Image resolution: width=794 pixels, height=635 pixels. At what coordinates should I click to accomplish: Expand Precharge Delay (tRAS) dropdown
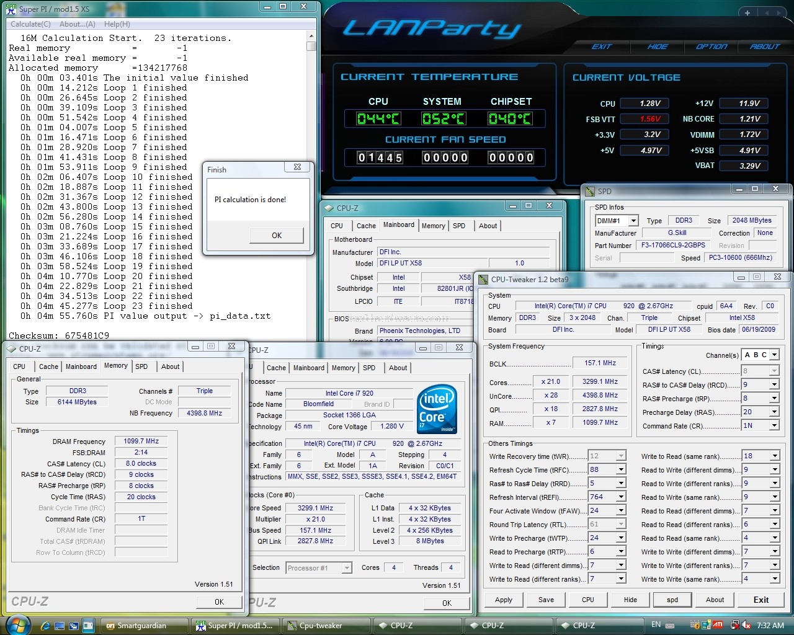coord(774,412)
